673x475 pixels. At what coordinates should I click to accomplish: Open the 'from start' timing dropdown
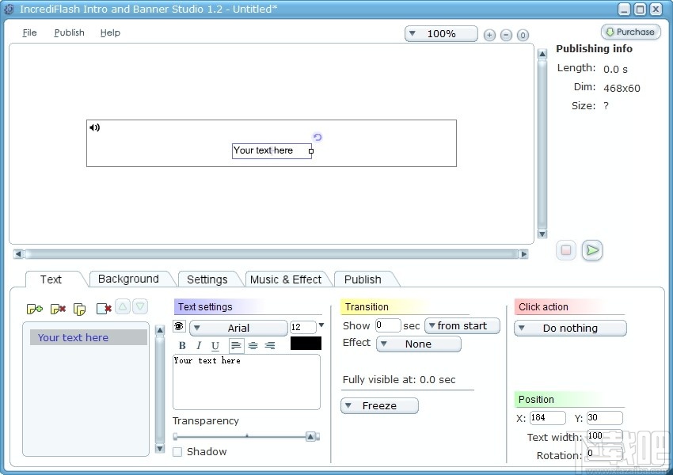point(462,326)
